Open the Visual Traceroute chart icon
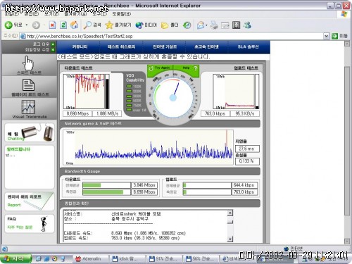This screenshot has height=264, width=352. (x=28, y=107)
